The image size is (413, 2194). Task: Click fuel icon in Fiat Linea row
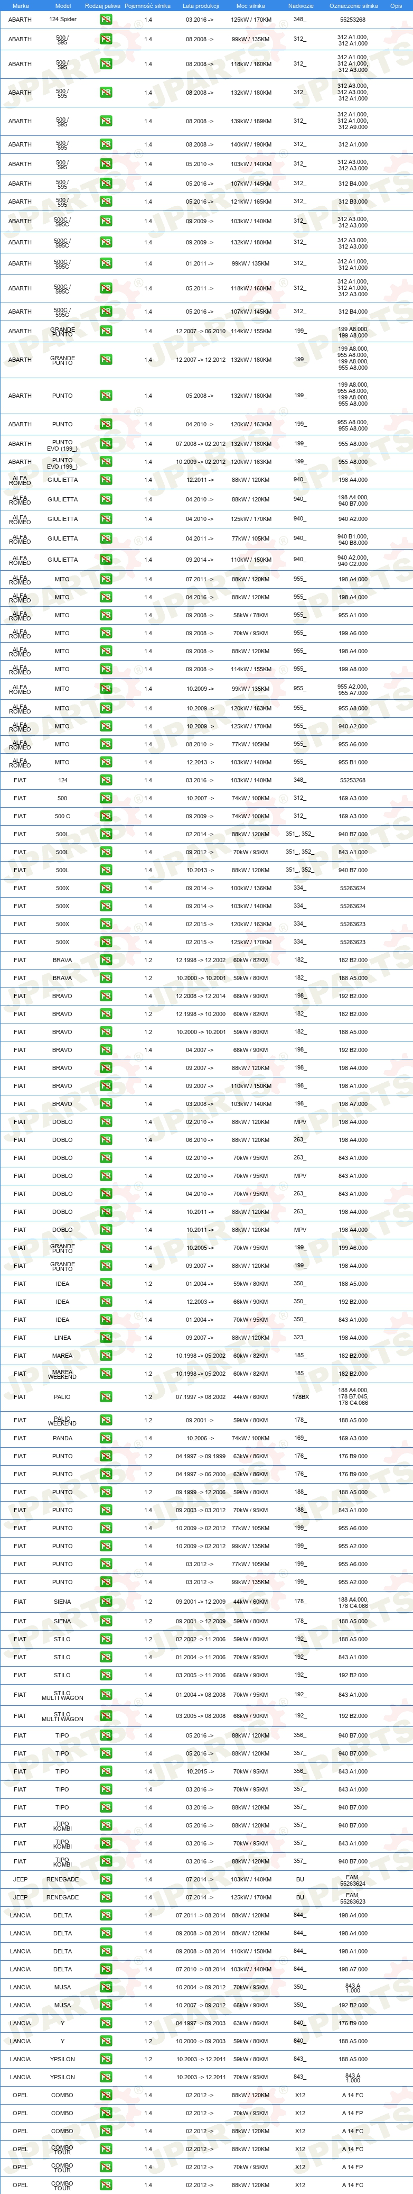click(106, 1337)
